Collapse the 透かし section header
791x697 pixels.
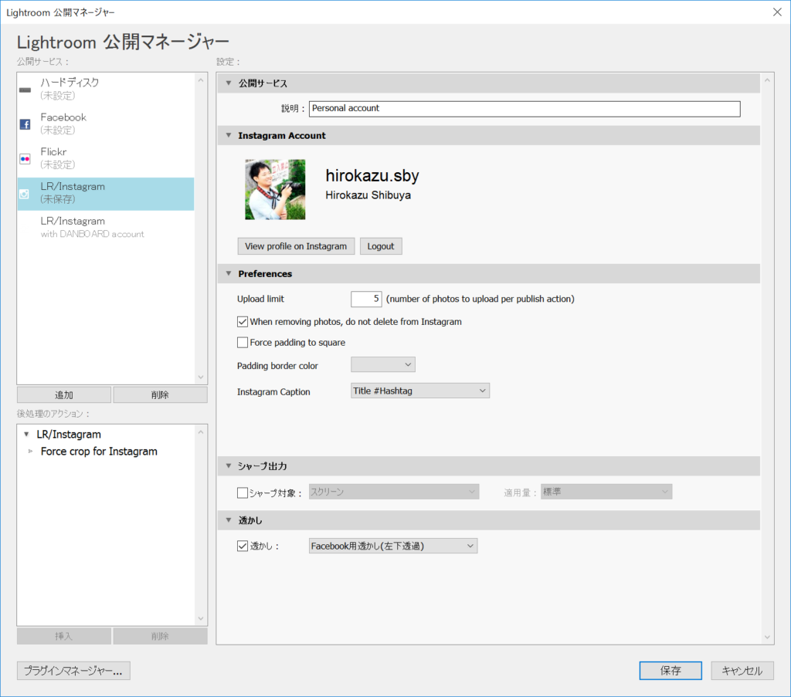[x=229, y=520]
